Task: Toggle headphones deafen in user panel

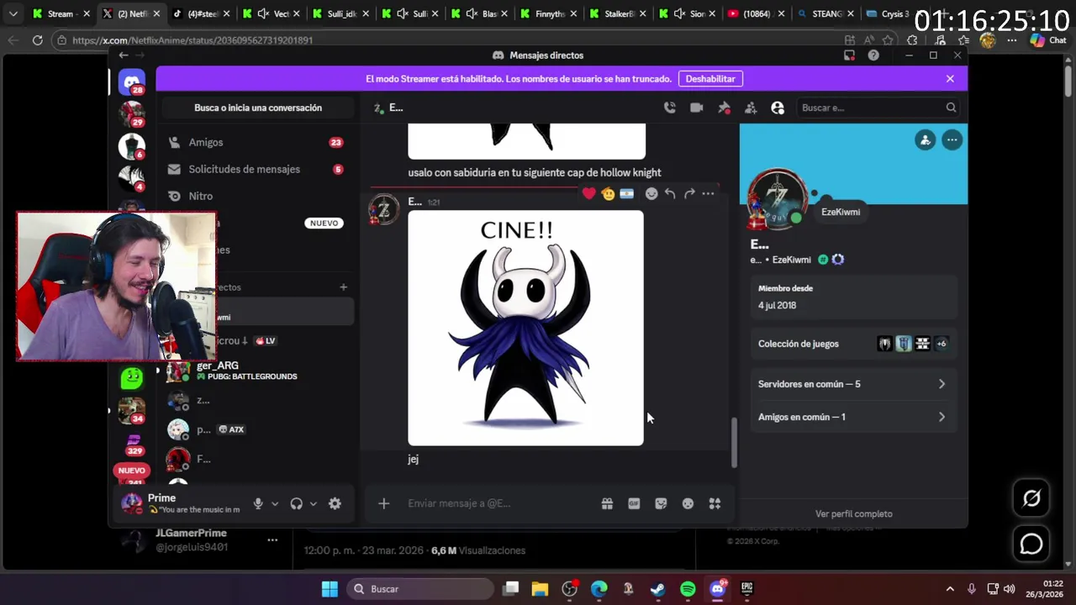Action: 296,503
